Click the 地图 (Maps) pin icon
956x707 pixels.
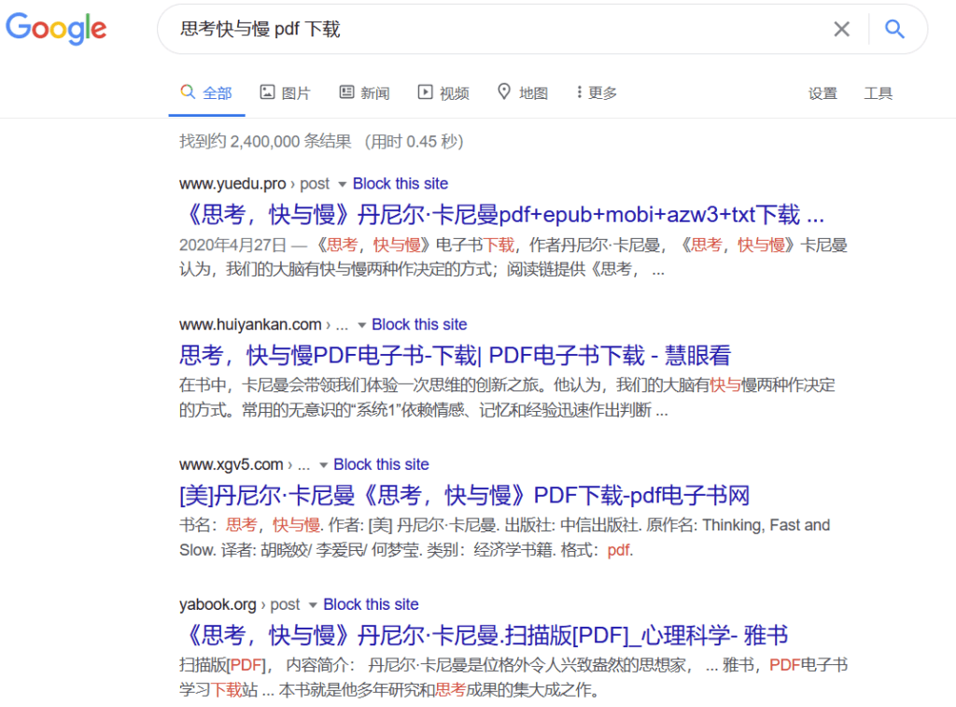(504, 92)
